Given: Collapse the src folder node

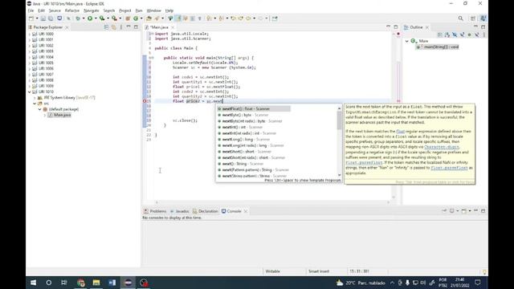Looking at the screenshot, I should 35,104.
